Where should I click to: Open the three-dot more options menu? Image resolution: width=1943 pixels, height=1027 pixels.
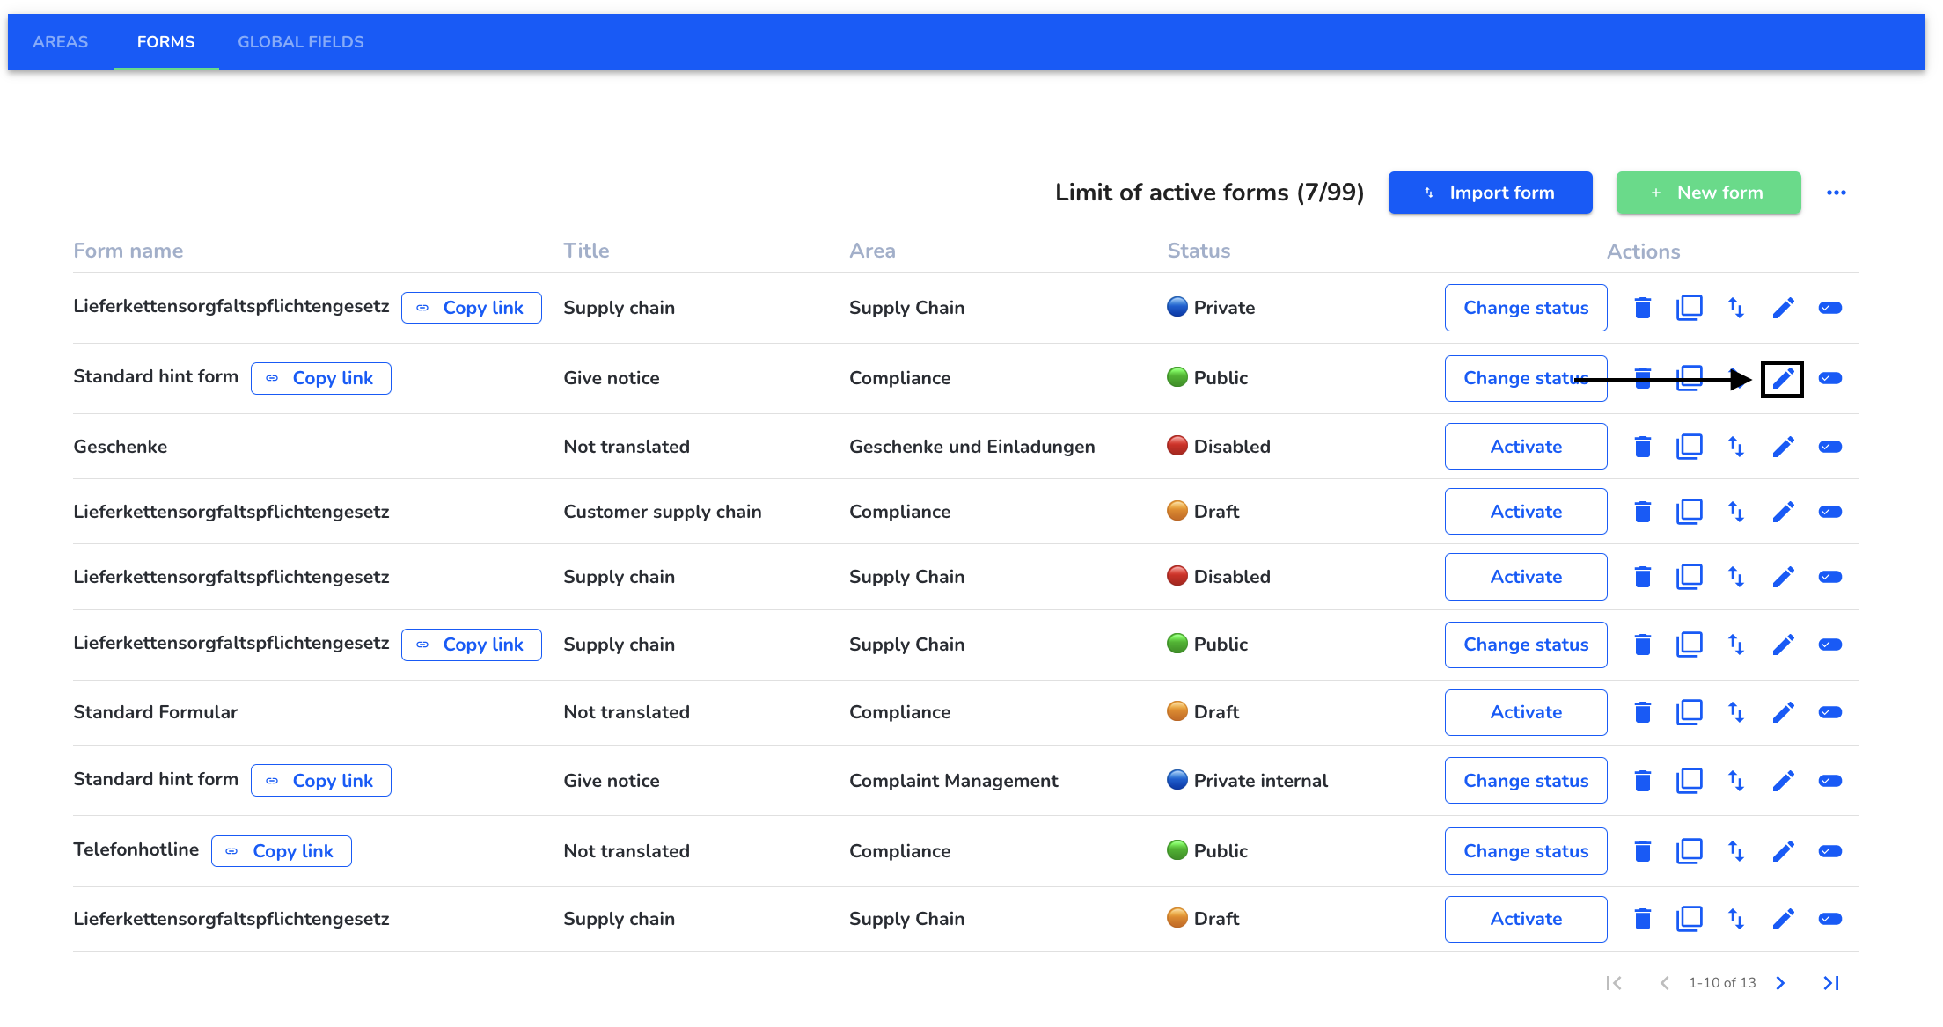[1836, 193]
